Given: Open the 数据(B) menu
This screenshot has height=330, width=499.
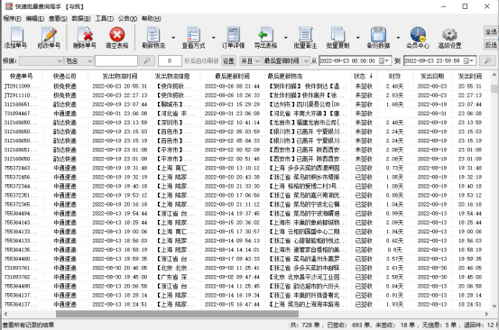Looking at the screenshot, I should click(x=81, y=19).
